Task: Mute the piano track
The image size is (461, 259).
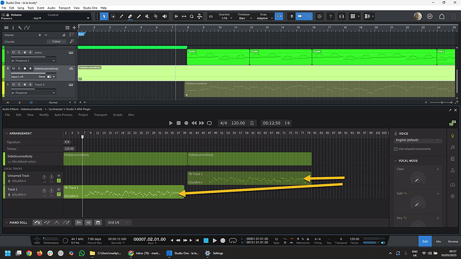Action: [x=13, y=53]
